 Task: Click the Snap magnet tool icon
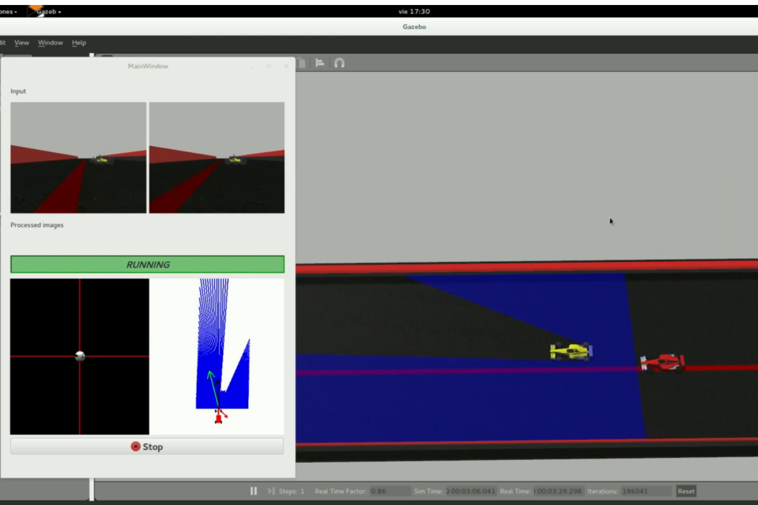point(339,63)
